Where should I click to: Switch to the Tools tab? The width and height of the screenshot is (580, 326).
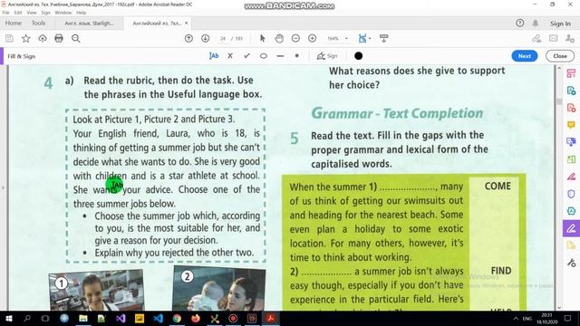38,23
